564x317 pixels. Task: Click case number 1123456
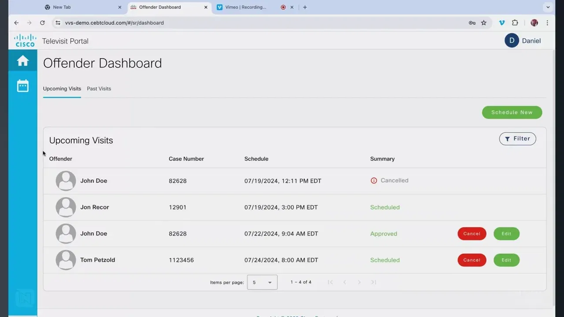click(x=181, y=260)
